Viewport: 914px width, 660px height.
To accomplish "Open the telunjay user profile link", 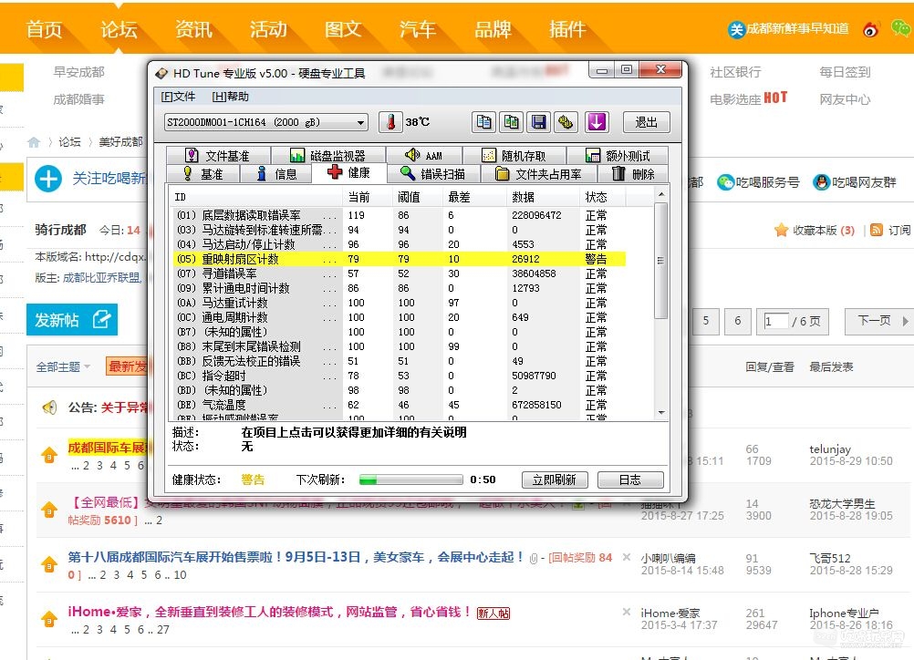I will (830, 449).
